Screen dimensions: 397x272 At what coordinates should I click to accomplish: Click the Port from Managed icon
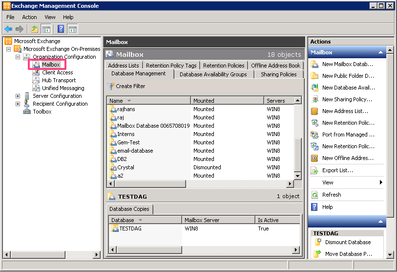(x=314, y=135)
